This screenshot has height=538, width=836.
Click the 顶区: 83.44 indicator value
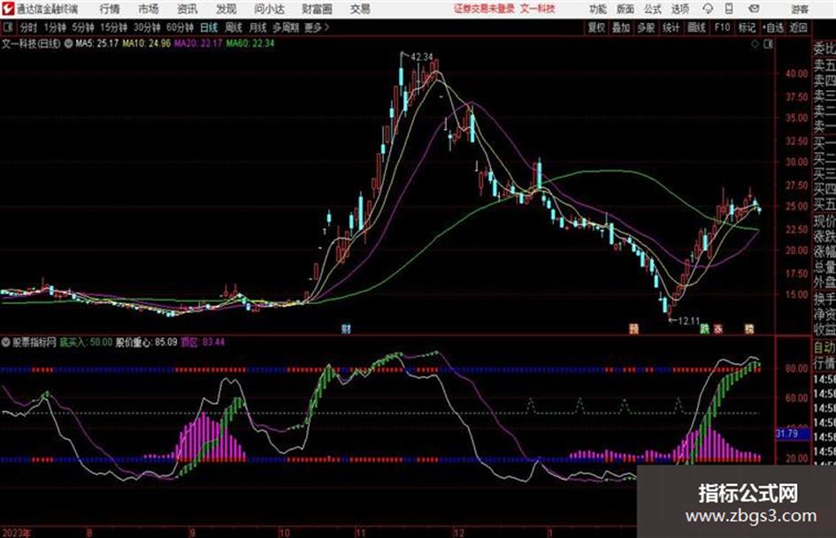click(203, 342)
